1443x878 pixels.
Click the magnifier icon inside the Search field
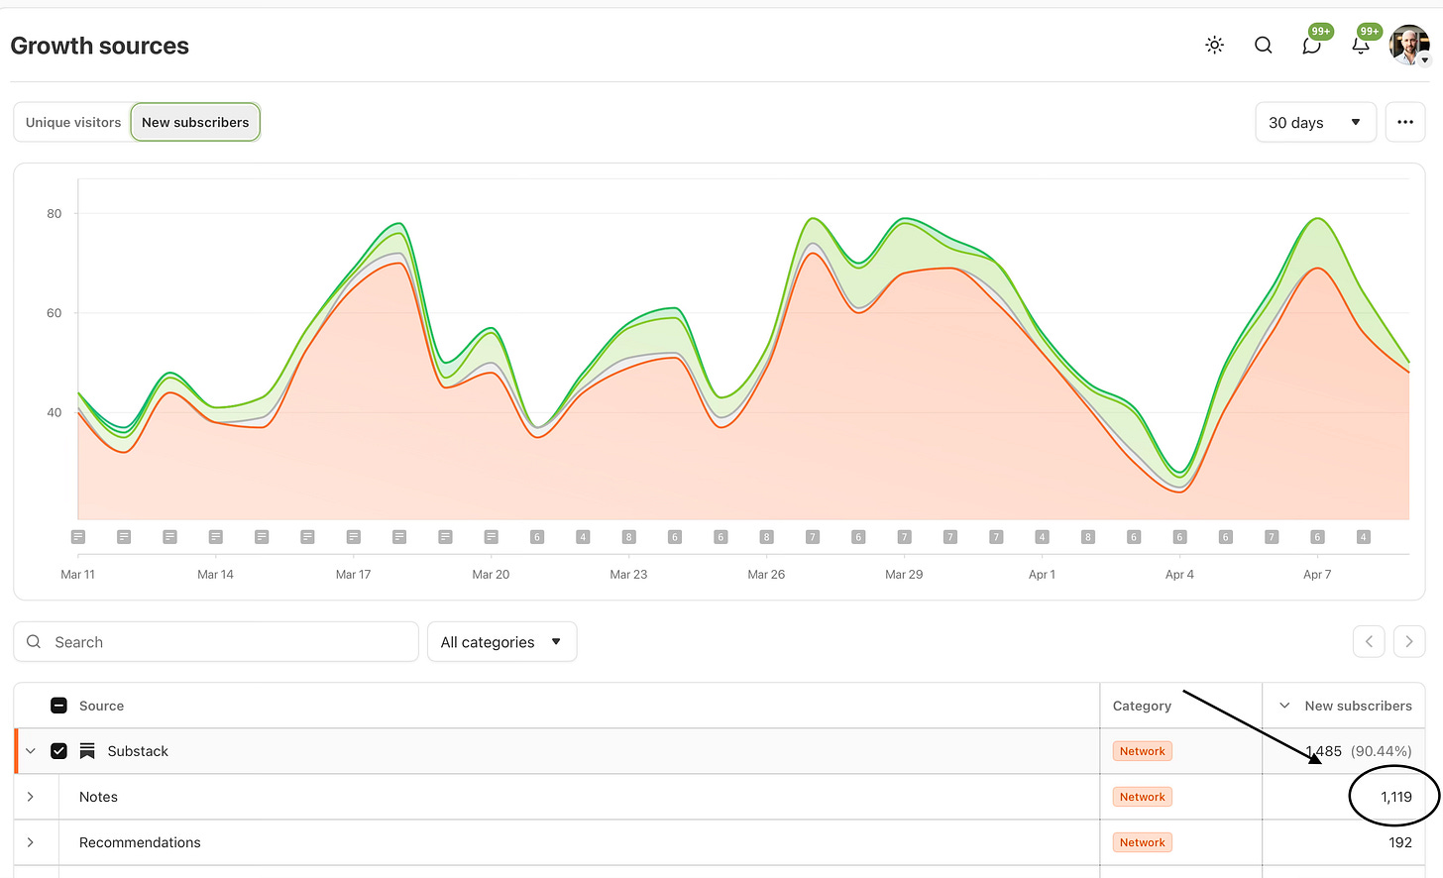tap(34, 641)
